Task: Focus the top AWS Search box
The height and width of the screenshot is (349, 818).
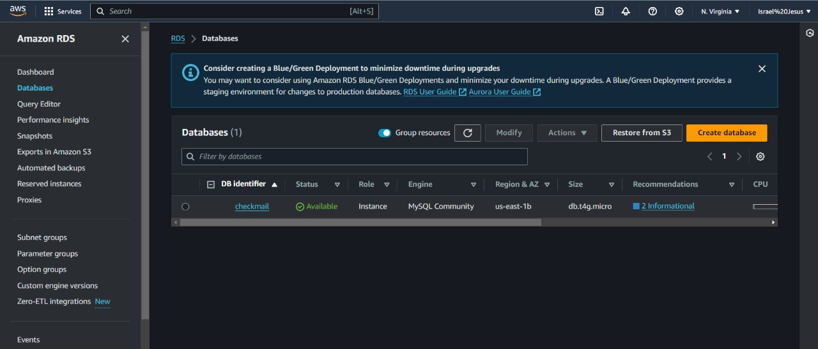Action: point(235,11)
